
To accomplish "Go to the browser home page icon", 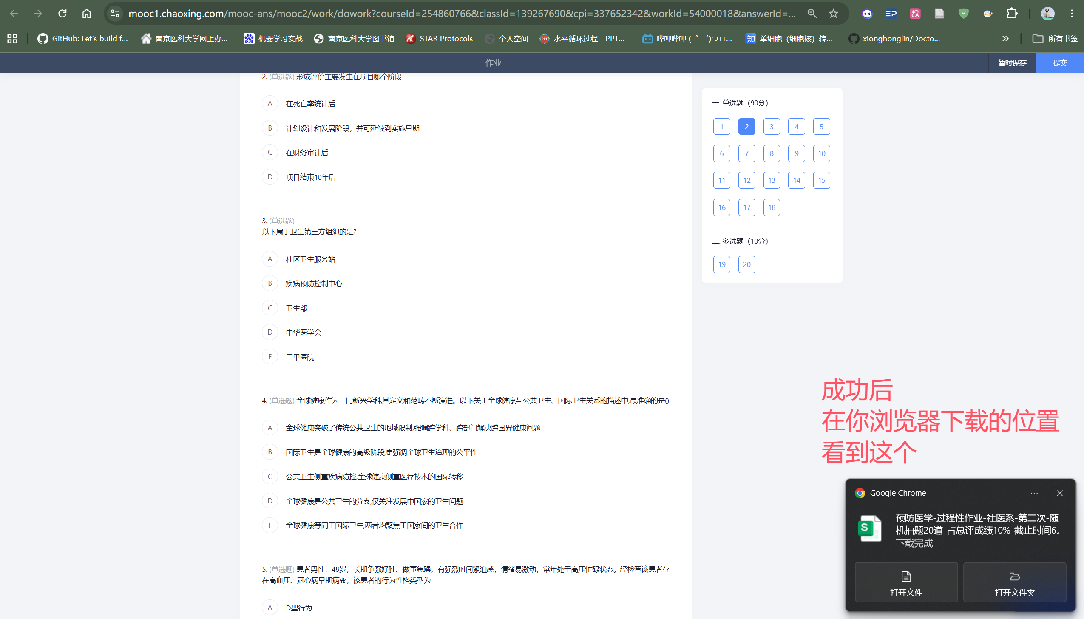I will (86, 14).
